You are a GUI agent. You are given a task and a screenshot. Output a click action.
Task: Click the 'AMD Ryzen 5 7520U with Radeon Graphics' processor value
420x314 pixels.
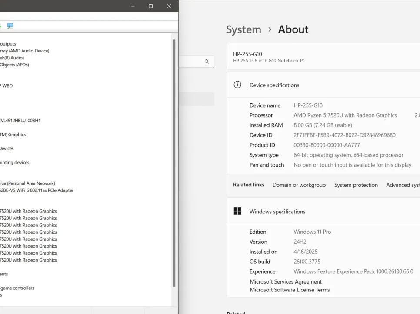(345, 115)
